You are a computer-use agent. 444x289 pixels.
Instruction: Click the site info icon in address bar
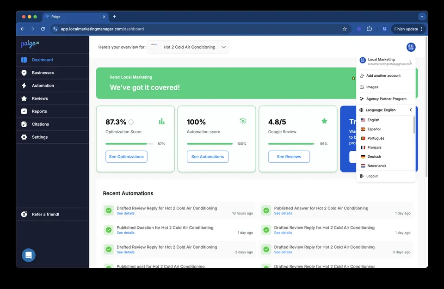pyautogui.click(x=55, y=29)
